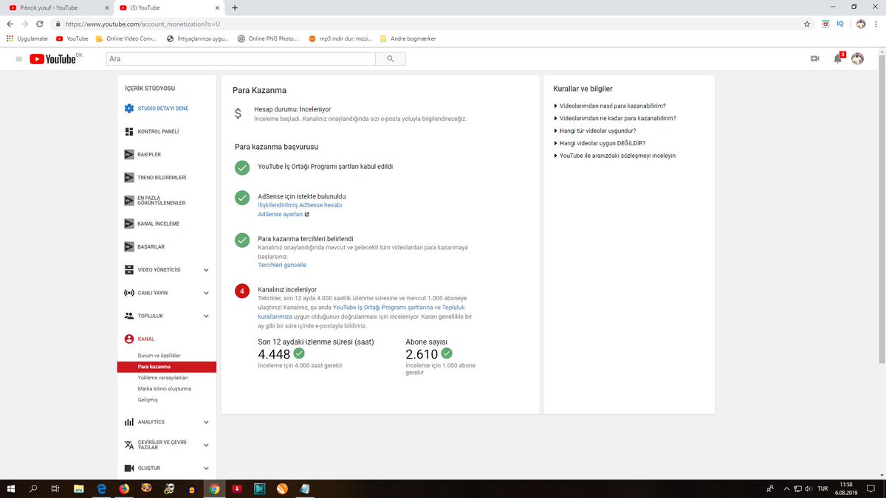Bookmark this page with the star
The height and width of the screenshot is (498, 886).
coord(807,24)
